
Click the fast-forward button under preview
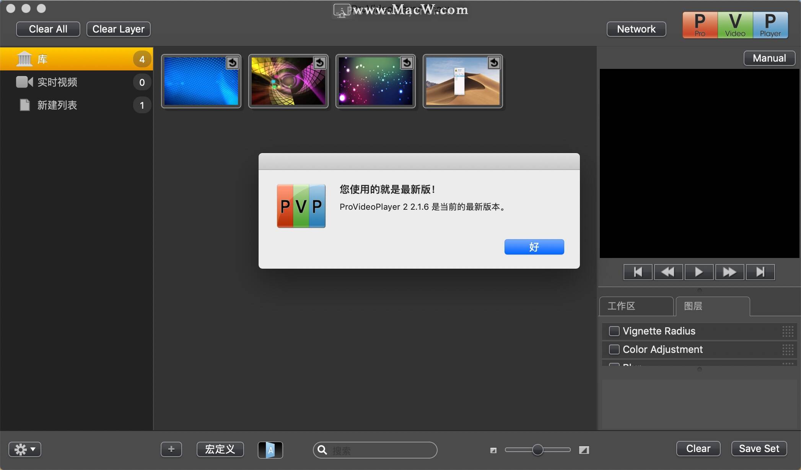[729, 272]
